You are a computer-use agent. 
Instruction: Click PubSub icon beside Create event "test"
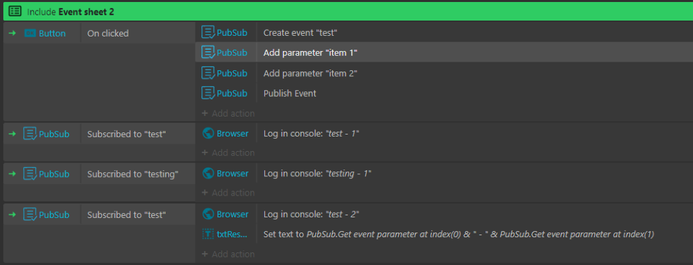click(x=208, y=32)
